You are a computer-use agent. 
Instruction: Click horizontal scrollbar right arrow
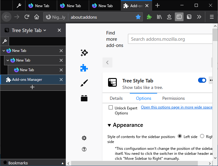210,163
